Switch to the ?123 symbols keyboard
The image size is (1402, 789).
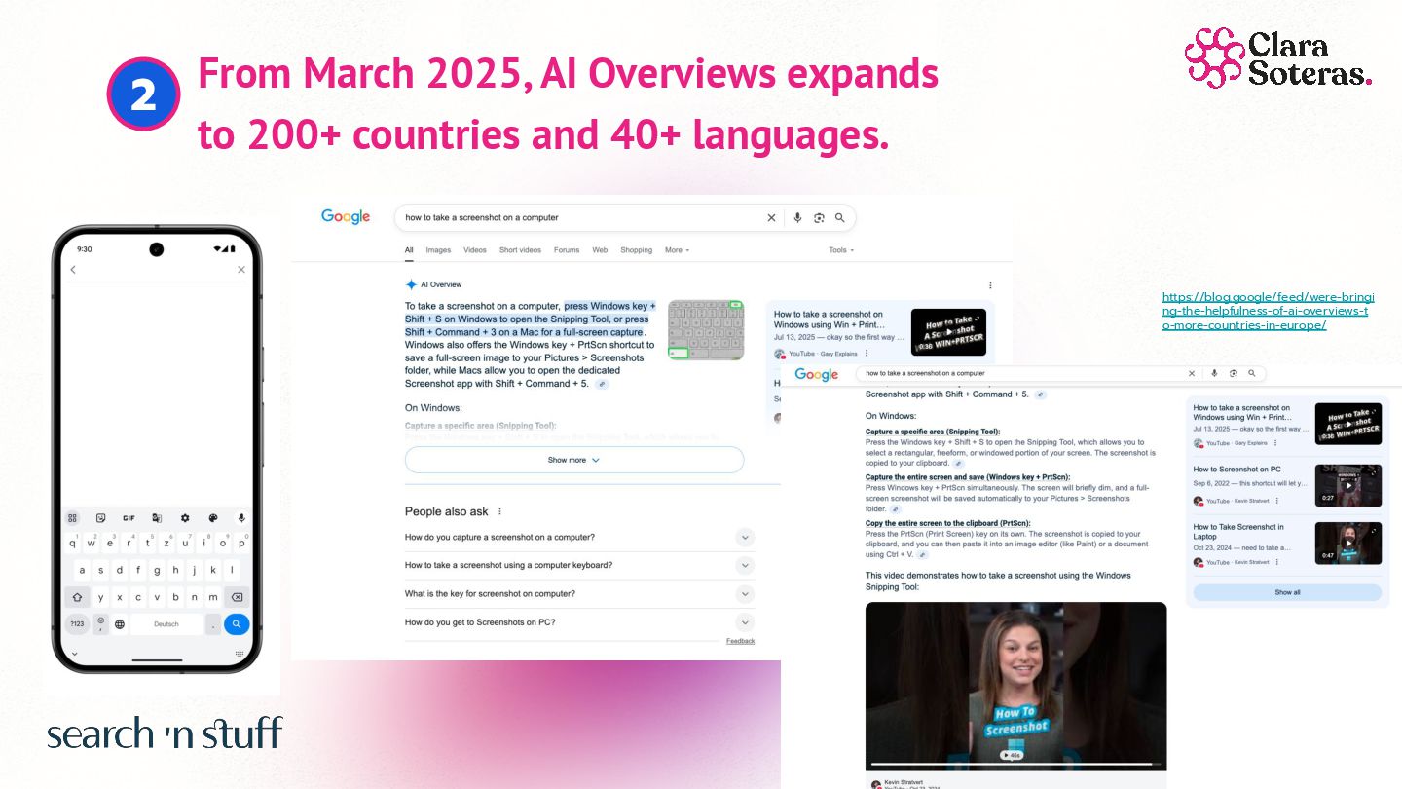(x=77, y=624)
